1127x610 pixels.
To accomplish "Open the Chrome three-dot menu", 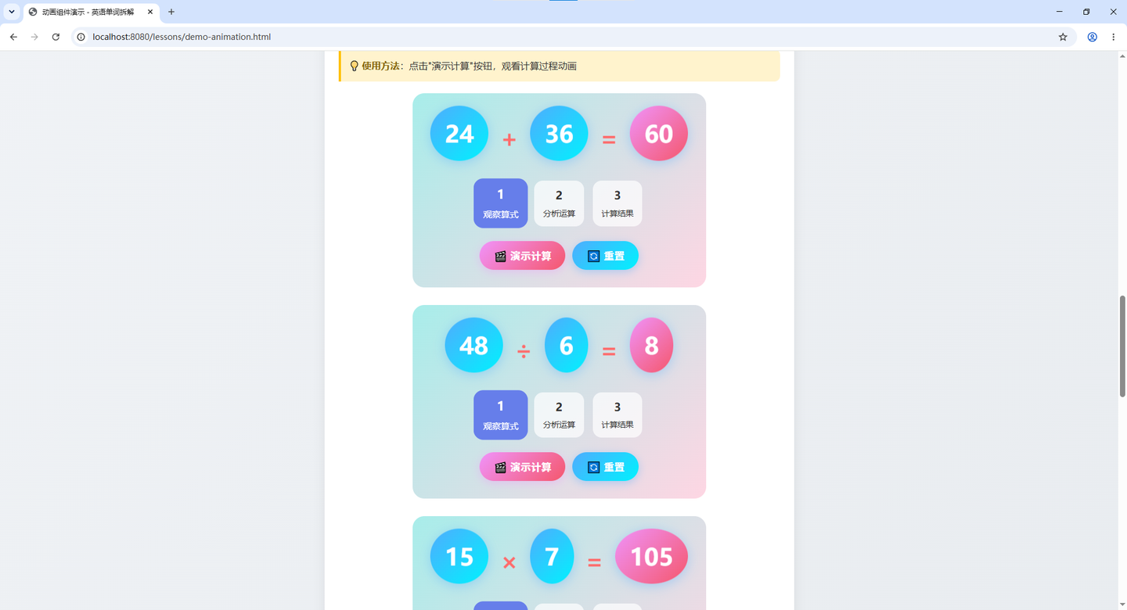I will [x=1114, y=37].
